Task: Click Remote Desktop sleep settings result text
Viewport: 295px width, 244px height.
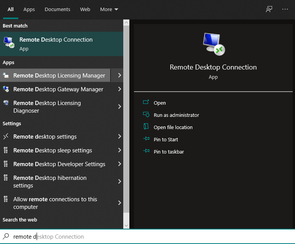Action: (53, 150)
